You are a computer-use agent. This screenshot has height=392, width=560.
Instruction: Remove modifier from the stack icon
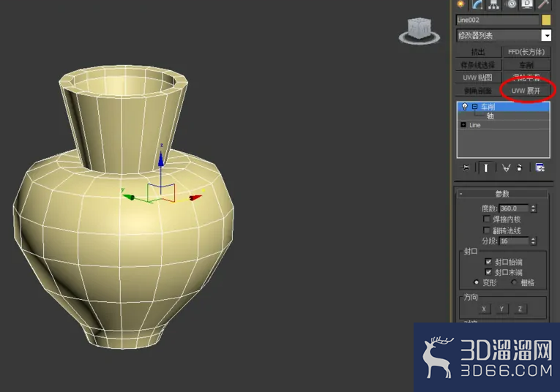click(x=520, y=167)
